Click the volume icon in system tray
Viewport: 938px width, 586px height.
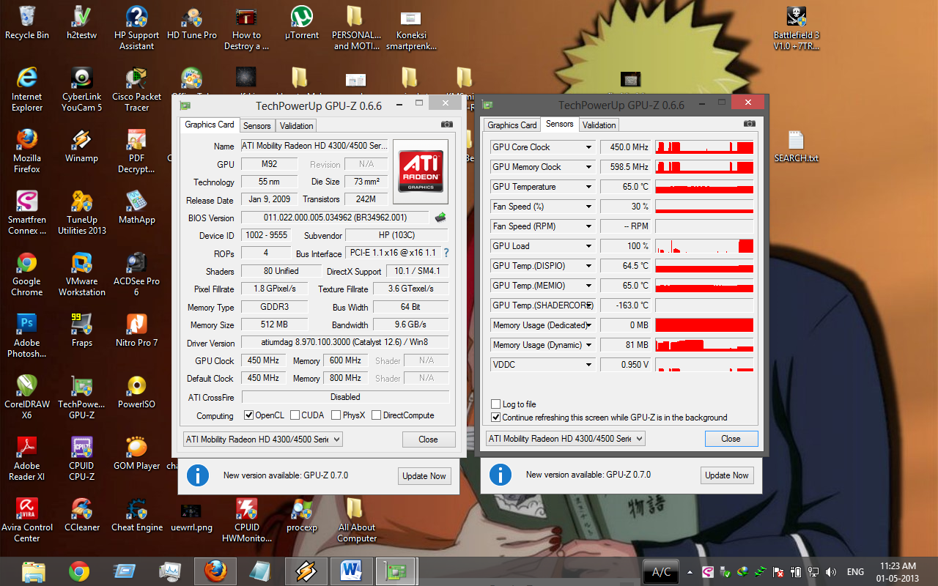[x=831, y=571]
